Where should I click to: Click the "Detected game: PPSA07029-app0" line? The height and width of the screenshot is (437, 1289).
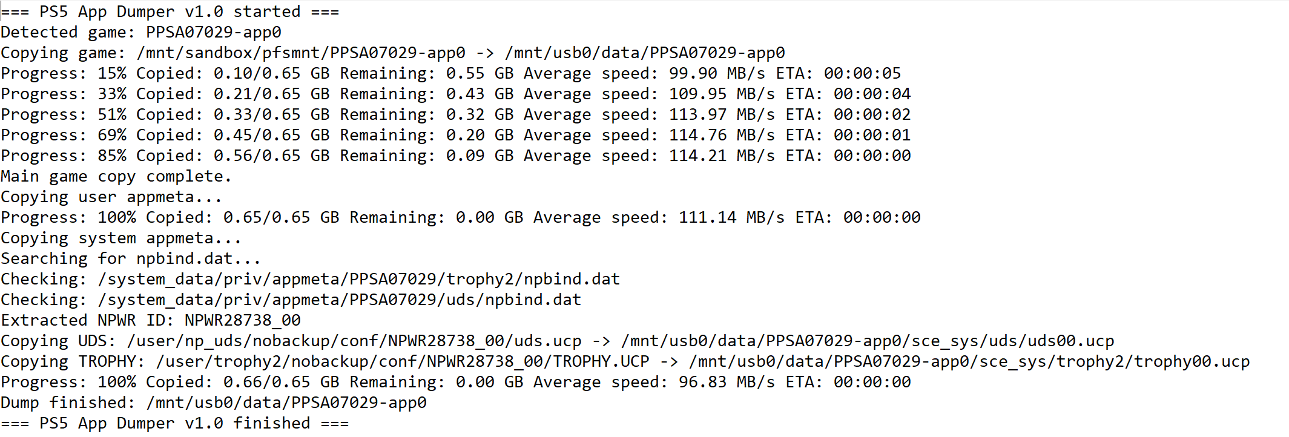(140, 33)
